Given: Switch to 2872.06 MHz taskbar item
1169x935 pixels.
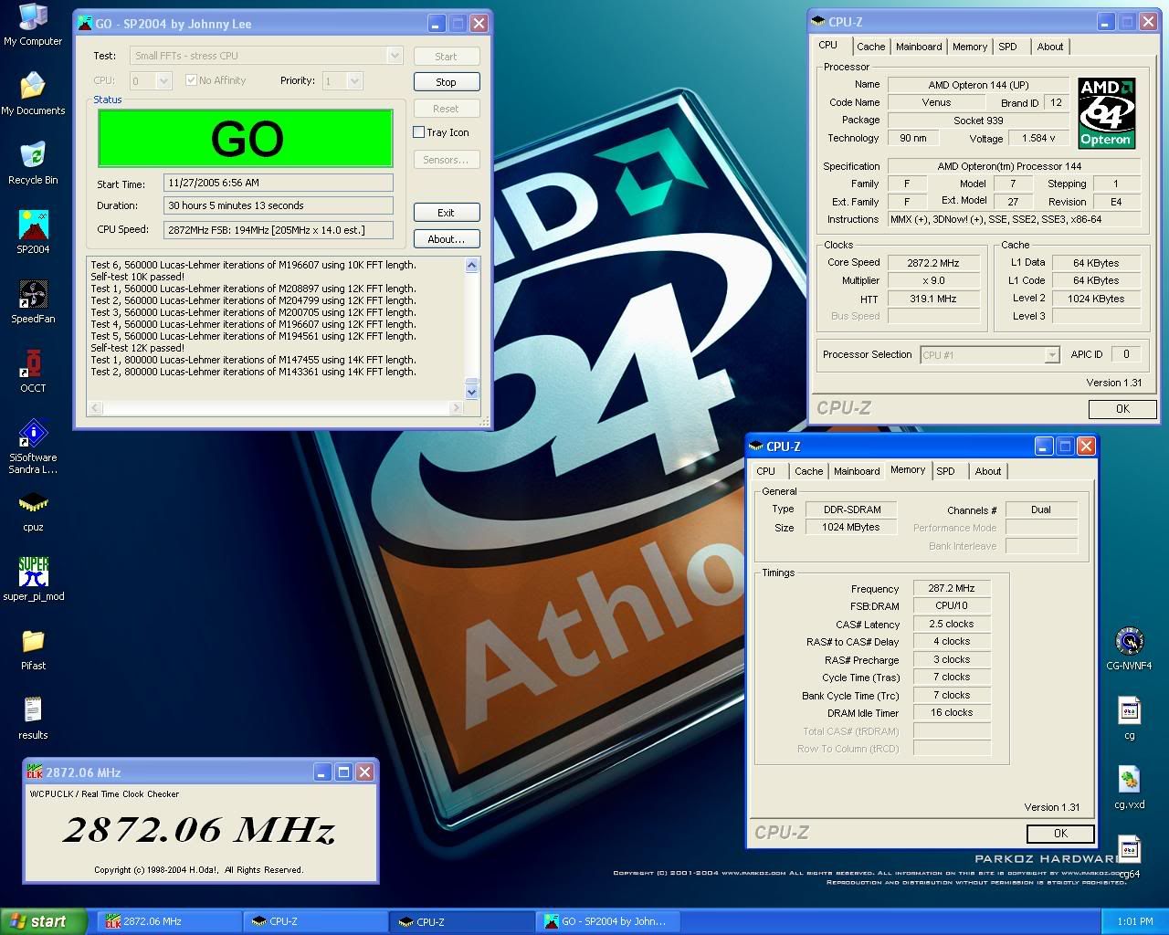Looking at the screenshot, I should [x=168, y=921].
